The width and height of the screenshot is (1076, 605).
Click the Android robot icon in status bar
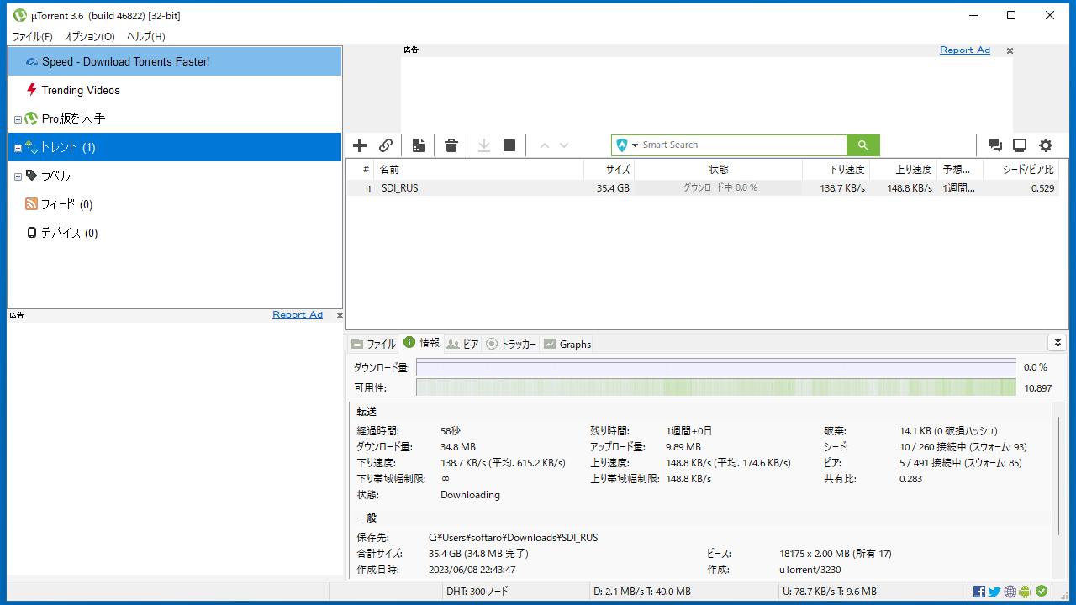pyautogui.click(x=1026, y=592)
